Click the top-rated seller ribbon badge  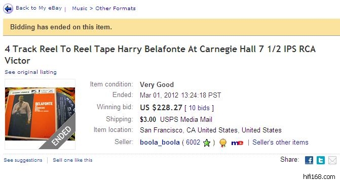click(222, 143)
